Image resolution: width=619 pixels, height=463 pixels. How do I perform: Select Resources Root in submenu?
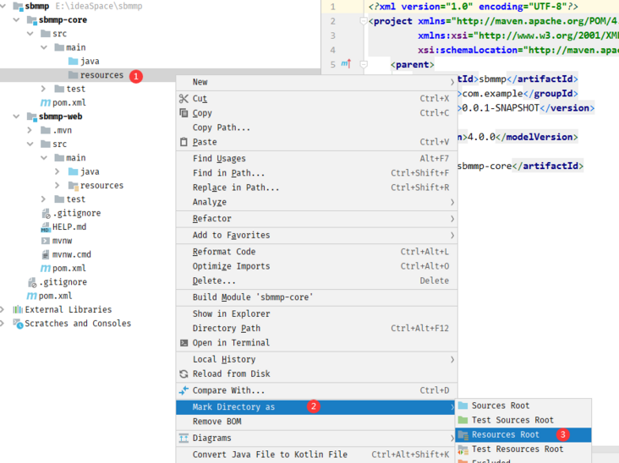coord(505,435)
